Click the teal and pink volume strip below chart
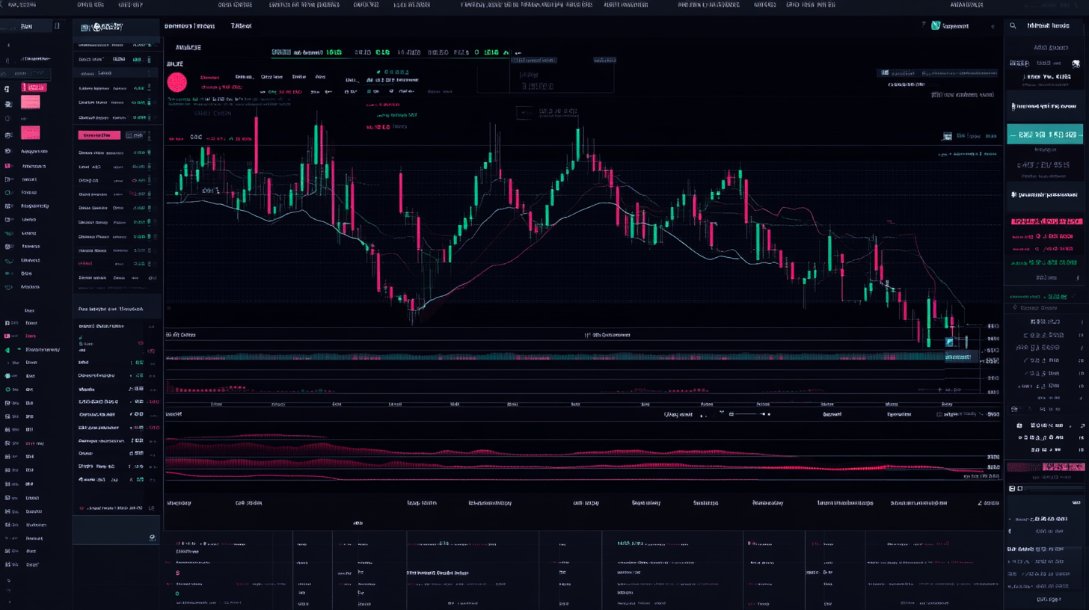This screenshot has height=610, width=1089. tap(555, 357)
